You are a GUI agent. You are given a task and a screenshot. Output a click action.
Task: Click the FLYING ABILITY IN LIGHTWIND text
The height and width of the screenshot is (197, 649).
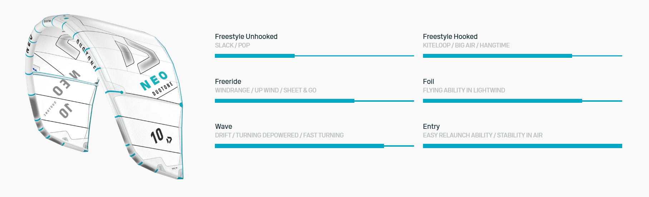pos(464,90)
